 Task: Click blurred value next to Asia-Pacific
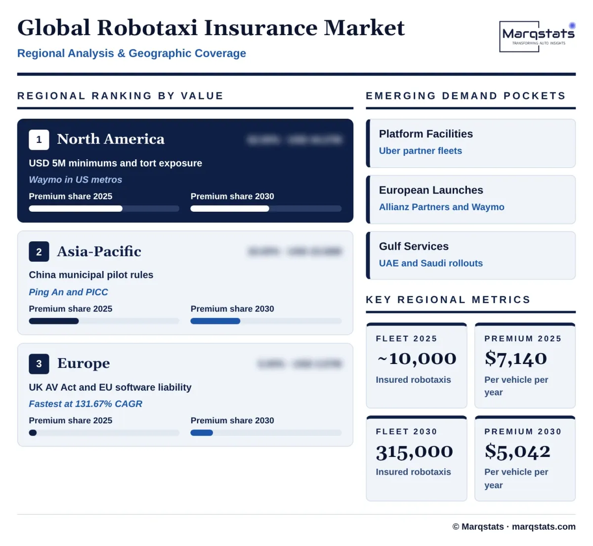point(295,252)
